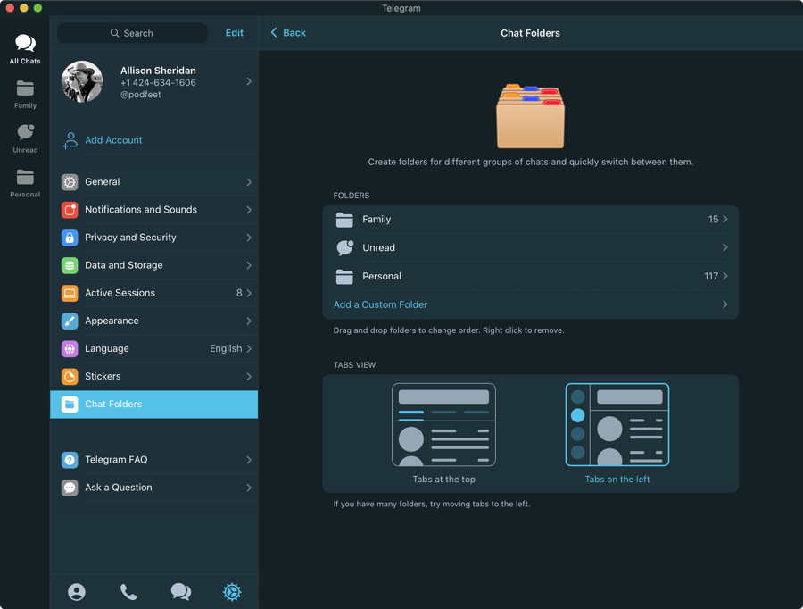Click Add a Custom Folder link

[380, 304]
